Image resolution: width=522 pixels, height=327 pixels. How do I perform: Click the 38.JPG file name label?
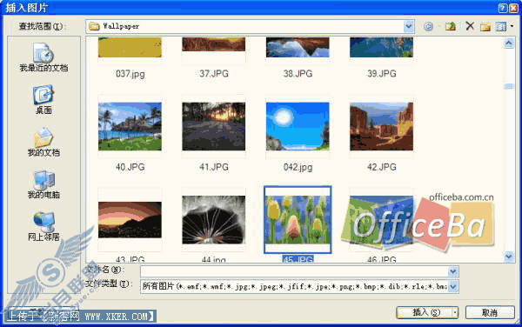pos(298,74)
